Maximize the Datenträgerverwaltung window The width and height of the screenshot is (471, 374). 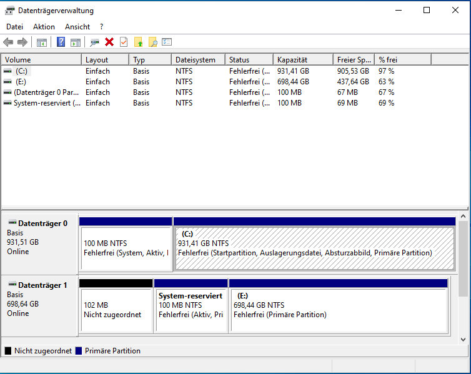pyautogui.click(x=427, y=10)
